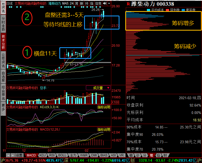Click the scroll-left arrow button
This screenshot has width=202, height=163.
(x=8, y=155)
